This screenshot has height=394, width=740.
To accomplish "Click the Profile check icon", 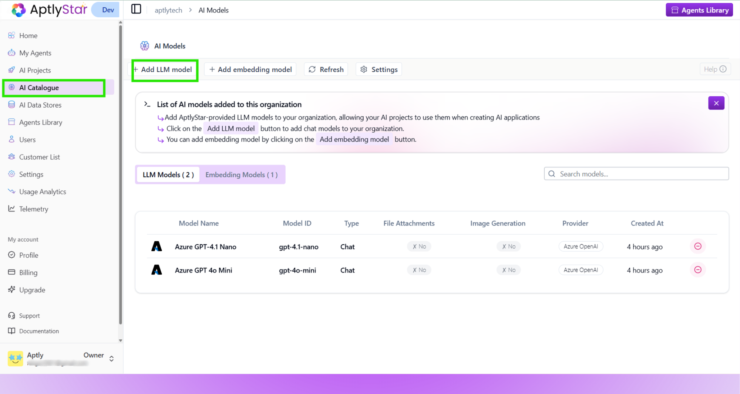I will click(11, 255).
